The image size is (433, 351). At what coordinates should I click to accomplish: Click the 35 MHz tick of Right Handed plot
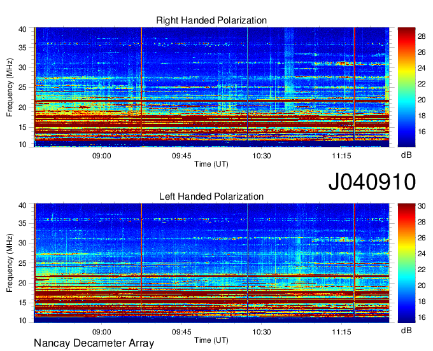click(x=22, y=48)
